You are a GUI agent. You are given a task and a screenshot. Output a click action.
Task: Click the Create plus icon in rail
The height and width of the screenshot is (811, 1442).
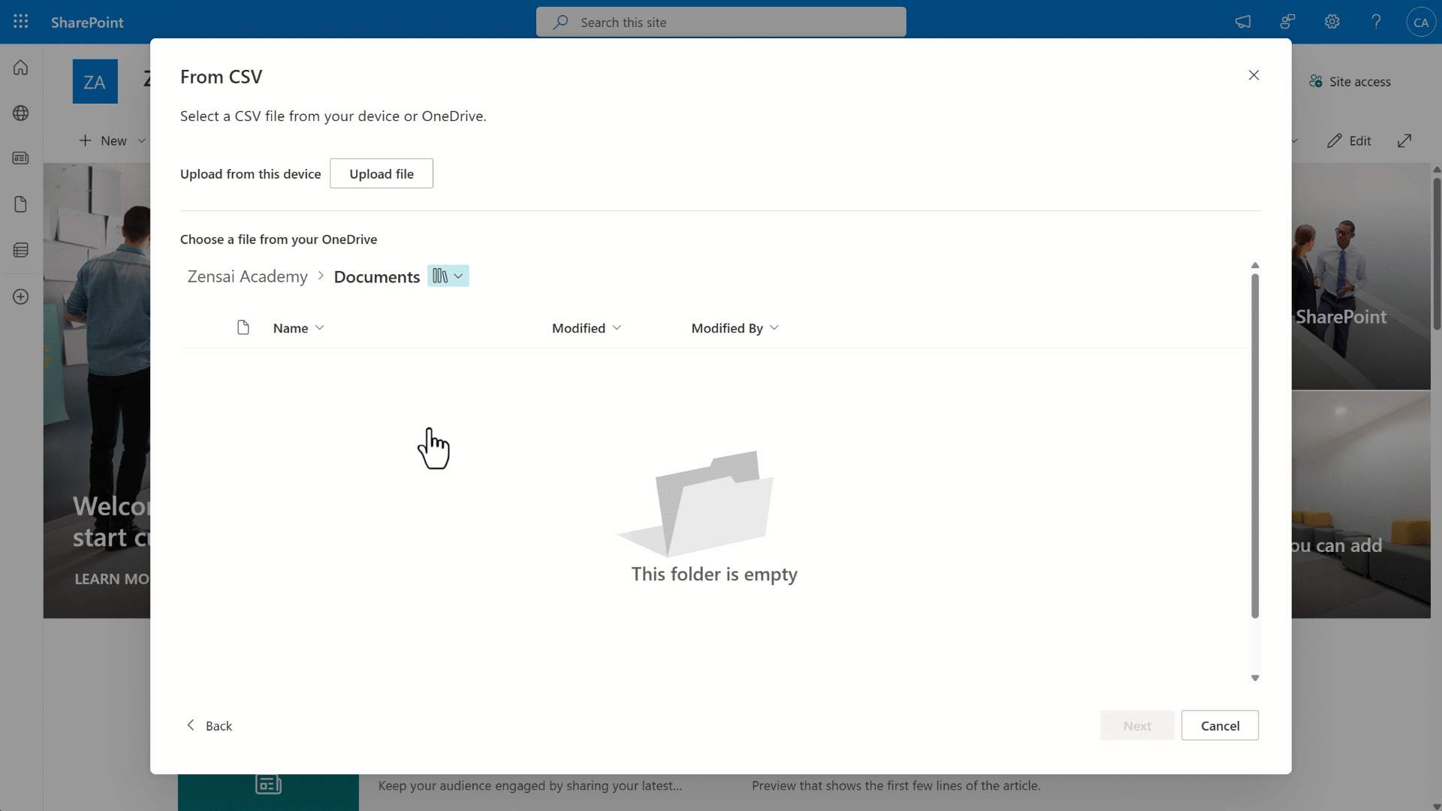point(21,297)
